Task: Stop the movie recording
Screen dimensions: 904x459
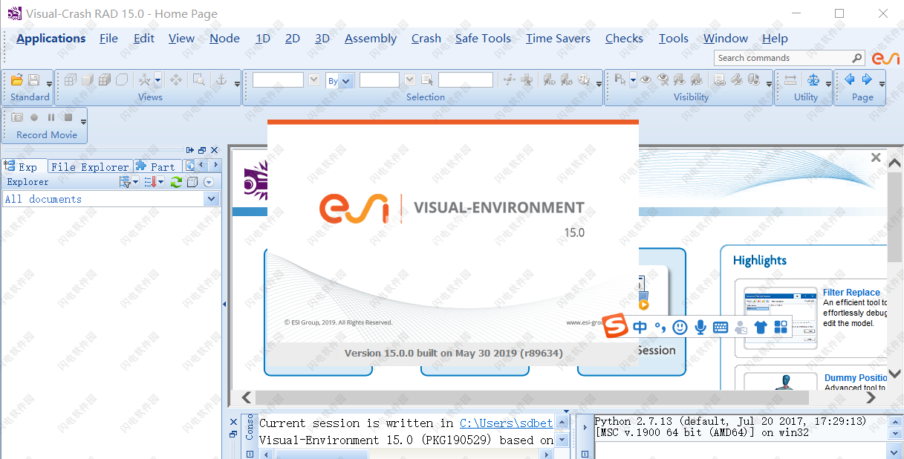Action: coord(68,117)
